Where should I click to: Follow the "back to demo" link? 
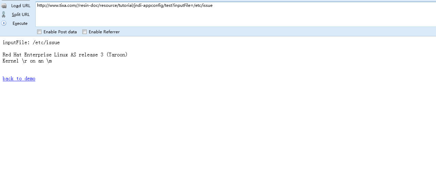(19, 78)
